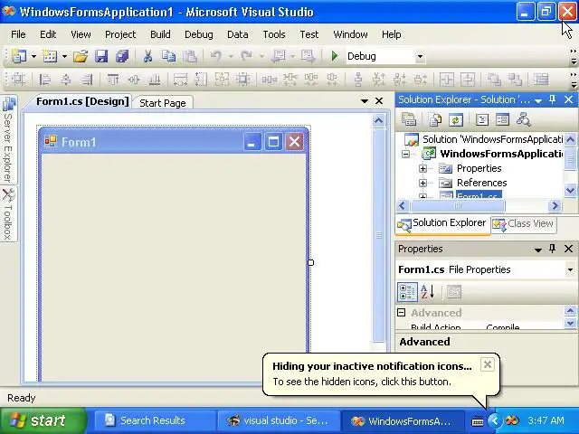Switch to Search Results taskbar button
The width and height of the screenshot is (579, 434).
click(155, 420)
